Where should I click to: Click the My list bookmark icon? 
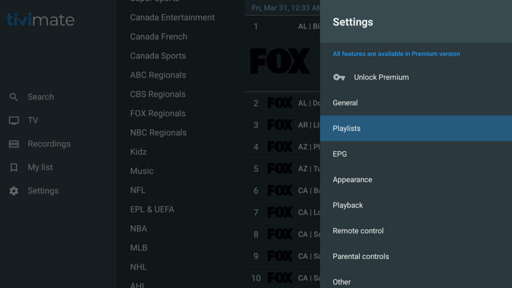tap(14, 167)
